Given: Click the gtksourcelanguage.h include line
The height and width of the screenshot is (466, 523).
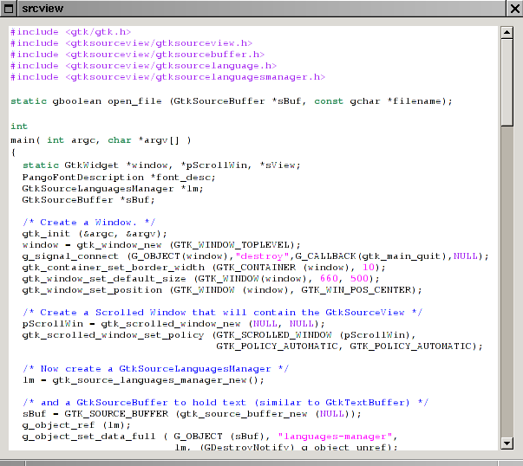Looking at the screenshot, I should [x=143, y=66].
